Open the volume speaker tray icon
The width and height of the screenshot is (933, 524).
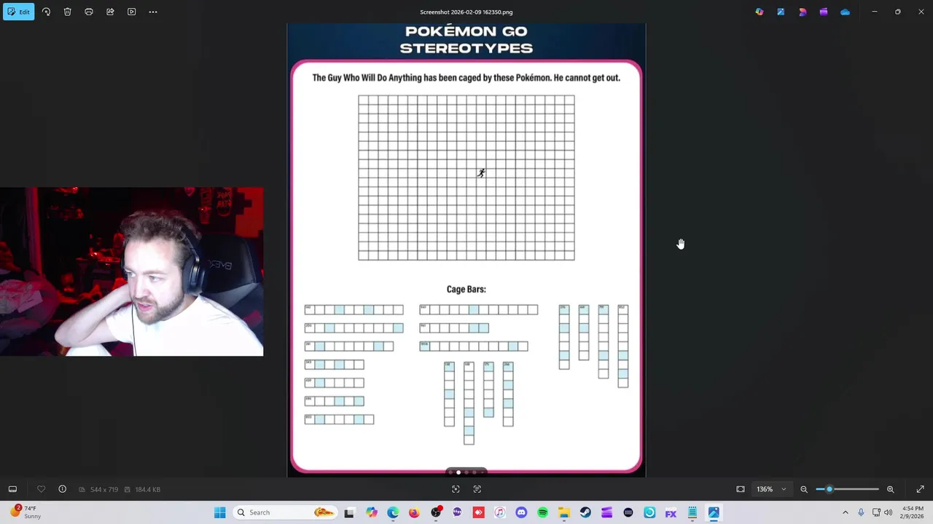point(888,512)
